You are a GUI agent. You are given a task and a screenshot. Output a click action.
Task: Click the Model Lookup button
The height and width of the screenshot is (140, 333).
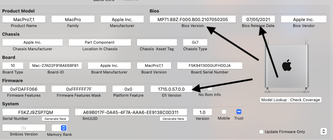click(x=274, y=100)
